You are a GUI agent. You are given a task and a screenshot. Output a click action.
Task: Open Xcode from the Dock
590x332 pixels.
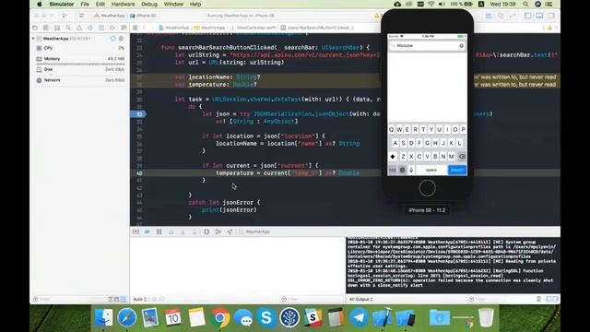382,317
